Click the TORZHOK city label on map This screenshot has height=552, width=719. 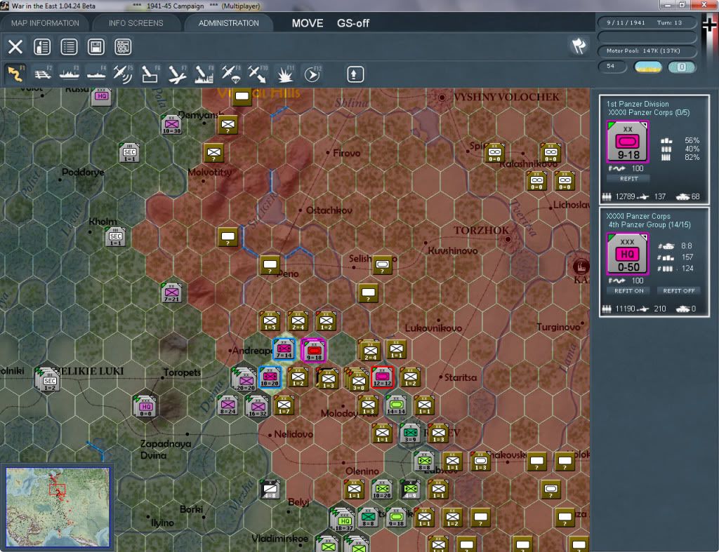pyautogui.click(x=482, y=231)
